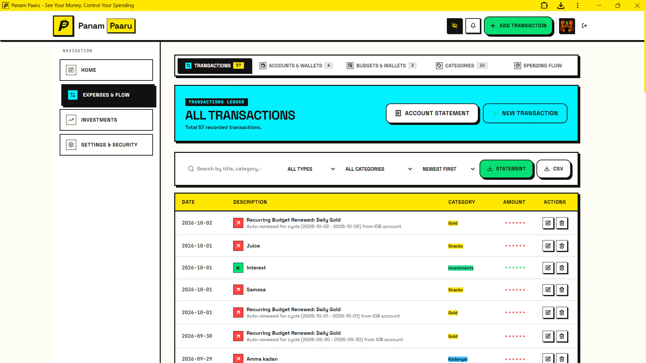Image resolution: width=646 pixels, height=363 pixels.
Task: Delete the 2026-10-01 Daily Gold transaction
Action: point(561,312)
